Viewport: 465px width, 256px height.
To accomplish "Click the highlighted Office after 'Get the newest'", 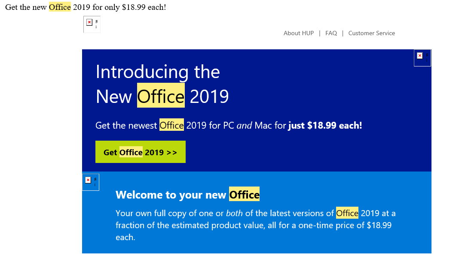I will tap(171, 125).
